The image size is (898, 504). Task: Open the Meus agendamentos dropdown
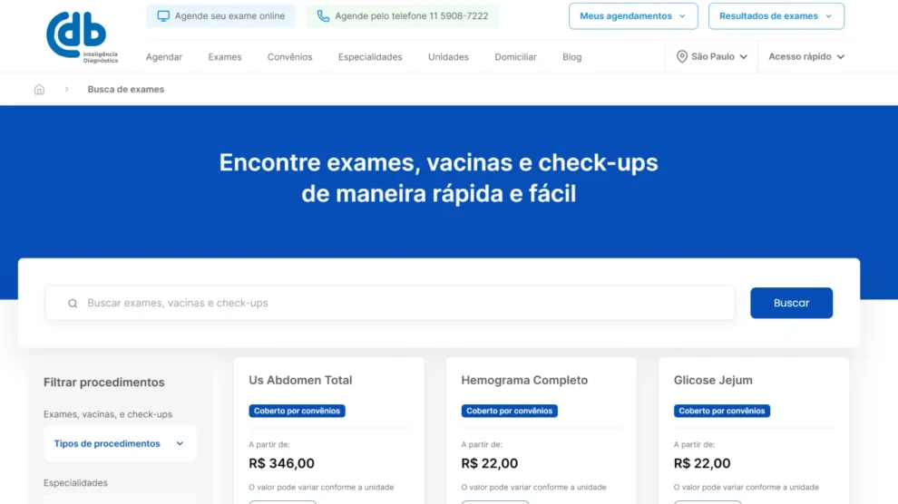point(633,16)
